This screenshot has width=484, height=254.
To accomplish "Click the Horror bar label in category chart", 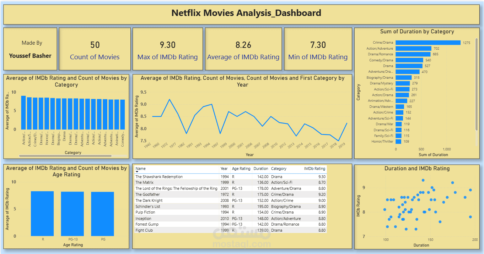I will click(x=47, y=138).
